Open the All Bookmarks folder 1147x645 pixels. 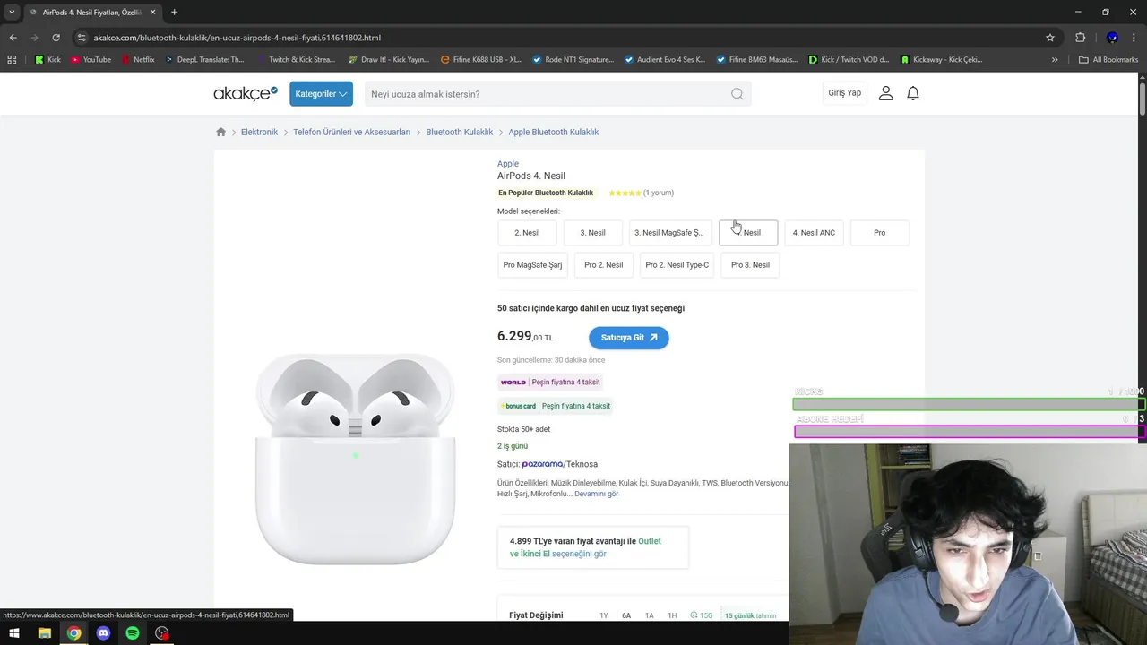point(1108,60)
